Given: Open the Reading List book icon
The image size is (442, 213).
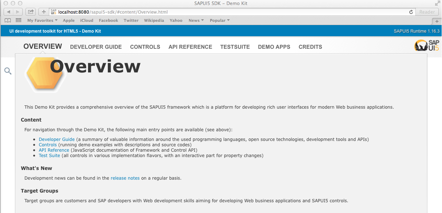Looking at the screenshot, I should [x=8, y=20].
